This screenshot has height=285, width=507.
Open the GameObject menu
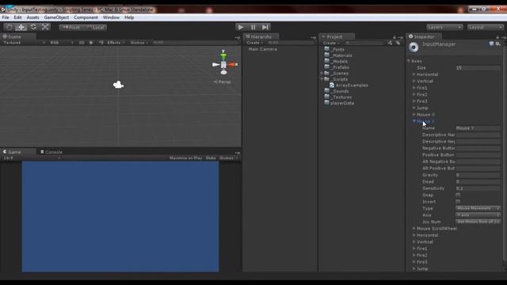coord(56,17)
